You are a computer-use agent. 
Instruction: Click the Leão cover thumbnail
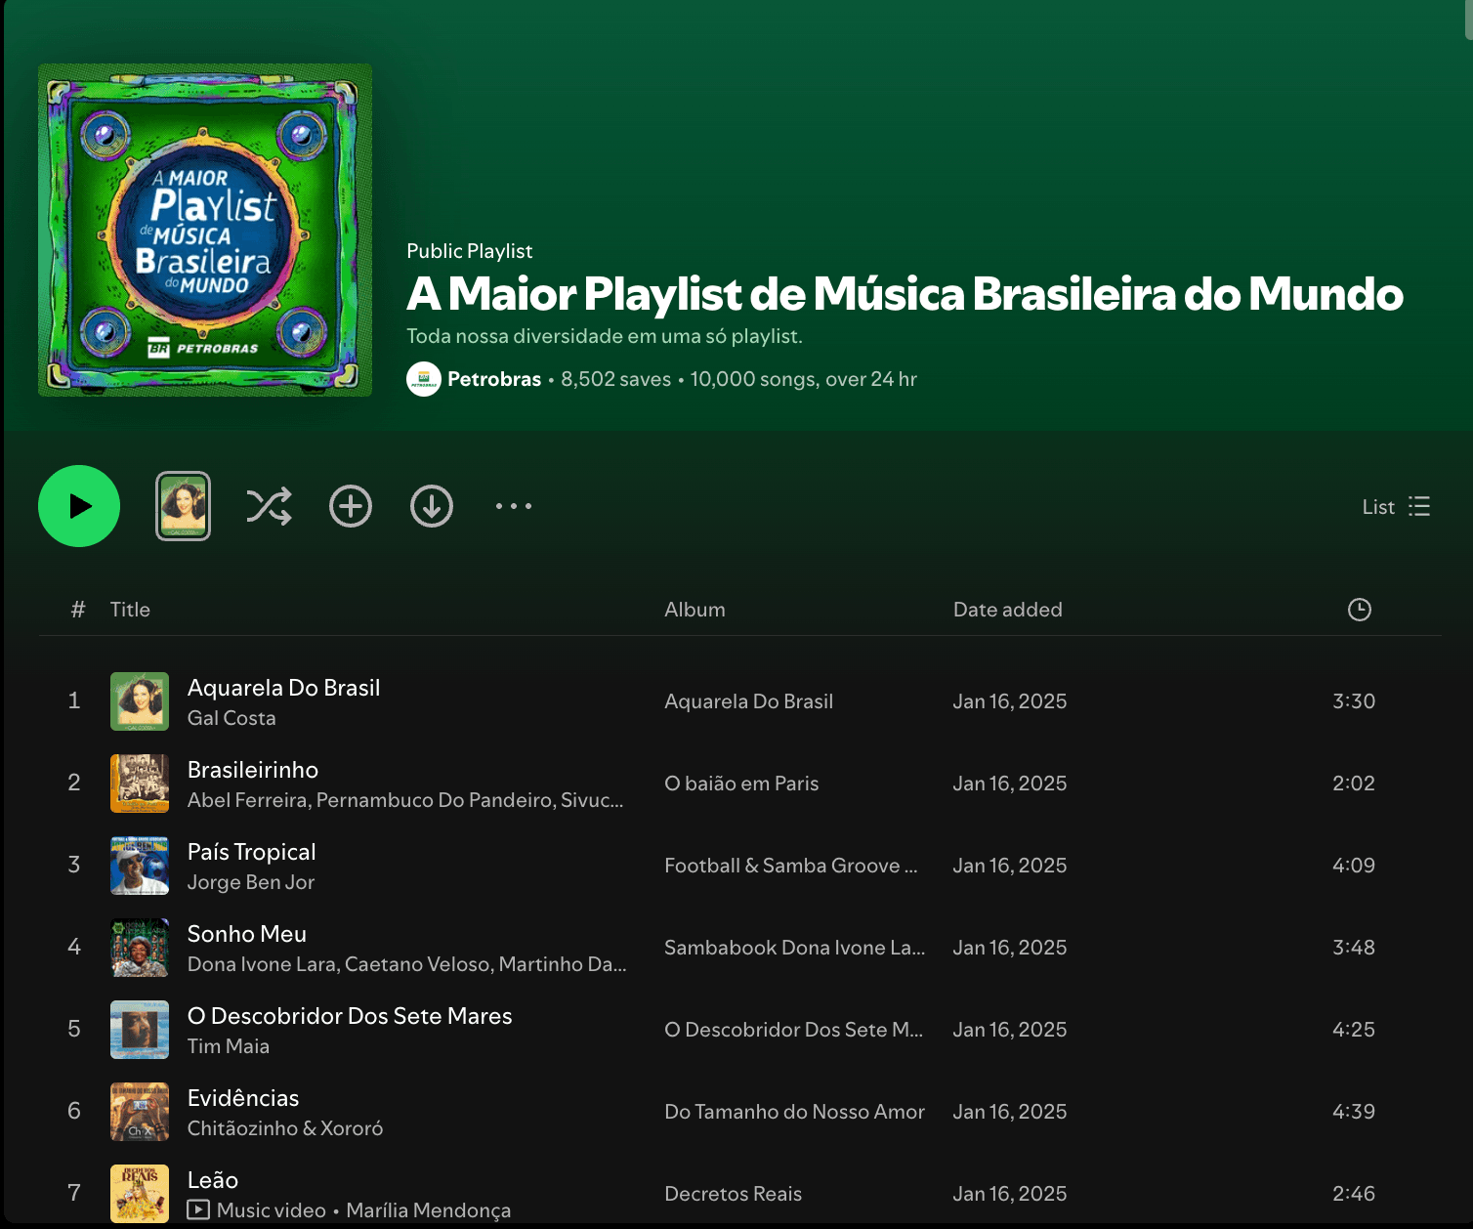tap(140, 1194)
